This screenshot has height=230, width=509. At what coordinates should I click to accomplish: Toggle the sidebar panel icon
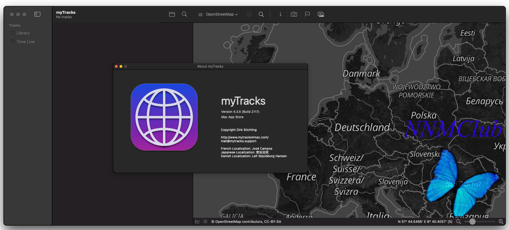tap(37, 14)
